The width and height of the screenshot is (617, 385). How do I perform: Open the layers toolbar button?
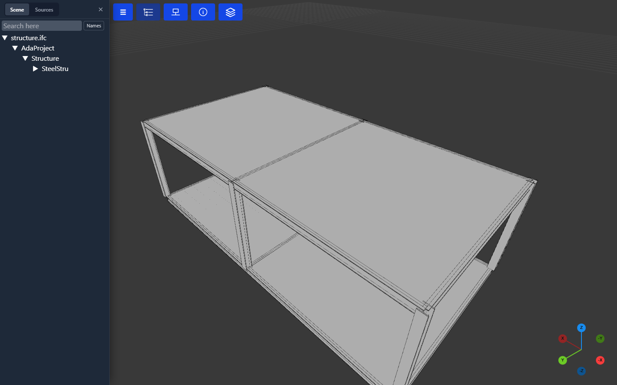231,12
